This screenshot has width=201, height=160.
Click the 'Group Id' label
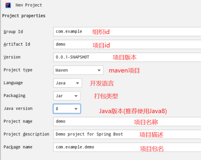13,31
